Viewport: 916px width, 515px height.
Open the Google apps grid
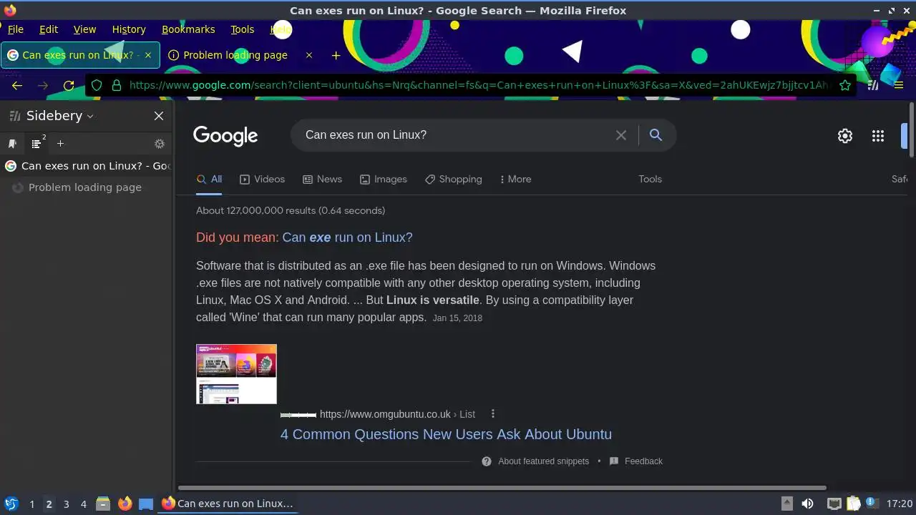[878, 136]
